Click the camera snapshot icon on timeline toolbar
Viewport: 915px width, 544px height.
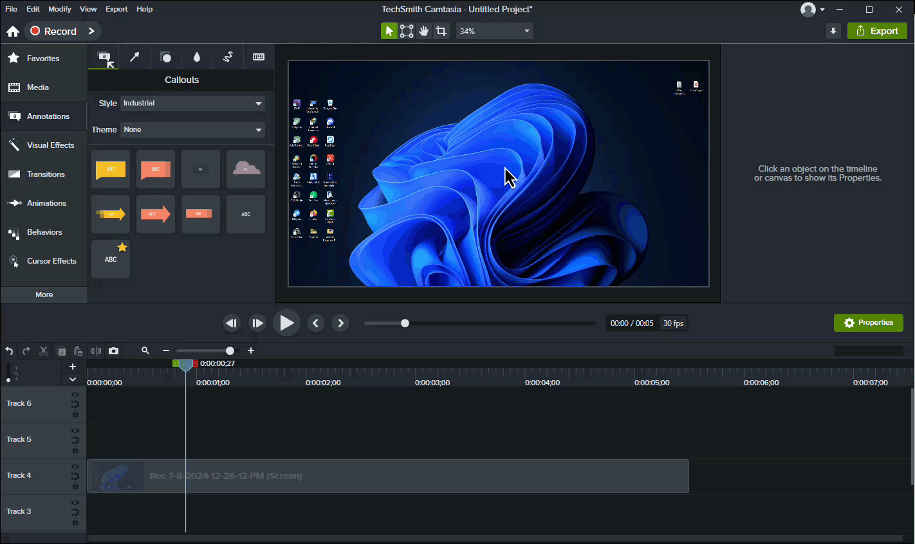tap(114, 351)
